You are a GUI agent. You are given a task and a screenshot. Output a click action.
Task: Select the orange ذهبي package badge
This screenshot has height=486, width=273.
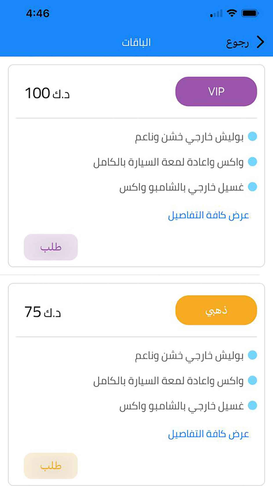(216, 310)
